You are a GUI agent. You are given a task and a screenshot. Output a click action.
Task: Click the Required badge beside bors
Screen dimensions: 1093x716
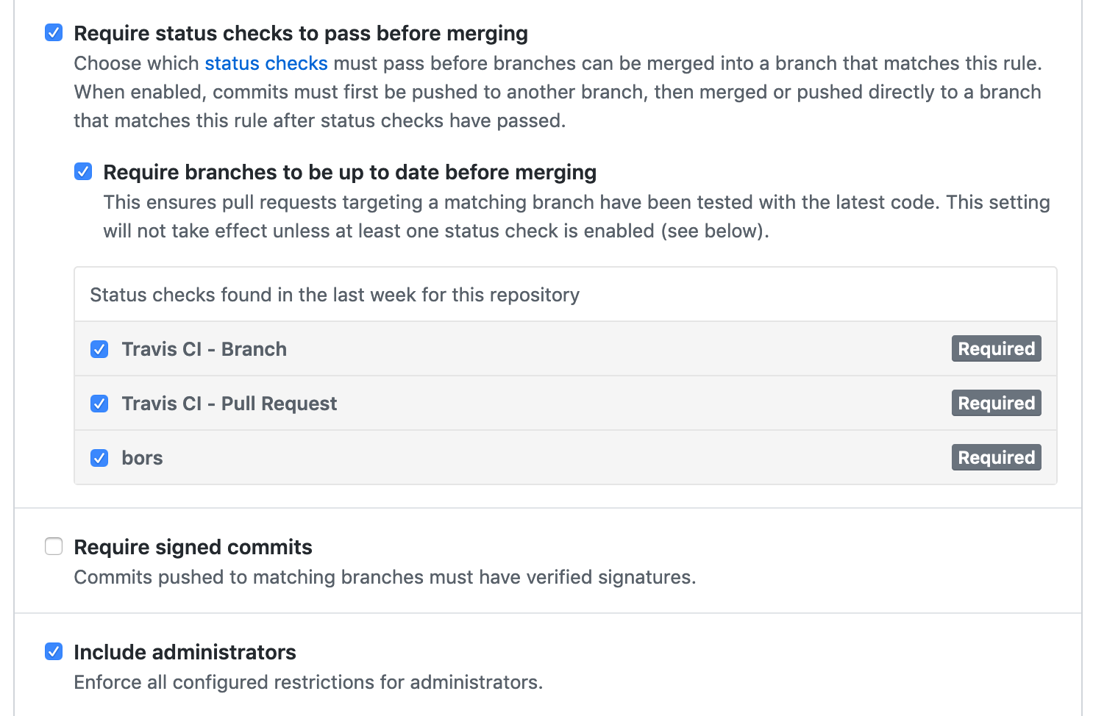(x=996, y=458)
